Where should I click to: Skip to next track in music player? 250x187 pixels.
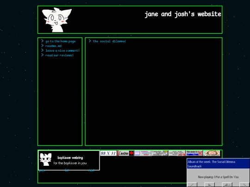(244, 185)
